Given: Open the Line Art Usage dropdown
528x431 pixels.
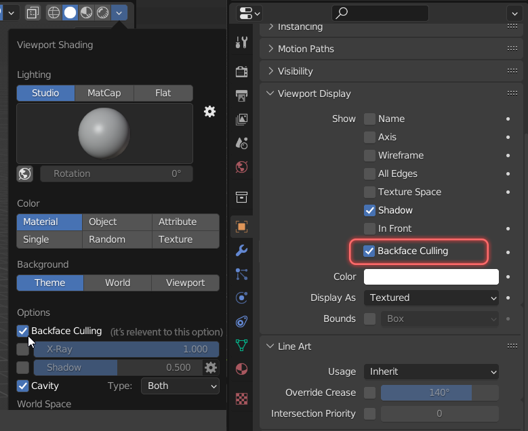Looking at the screenshot, I should 431,372.
